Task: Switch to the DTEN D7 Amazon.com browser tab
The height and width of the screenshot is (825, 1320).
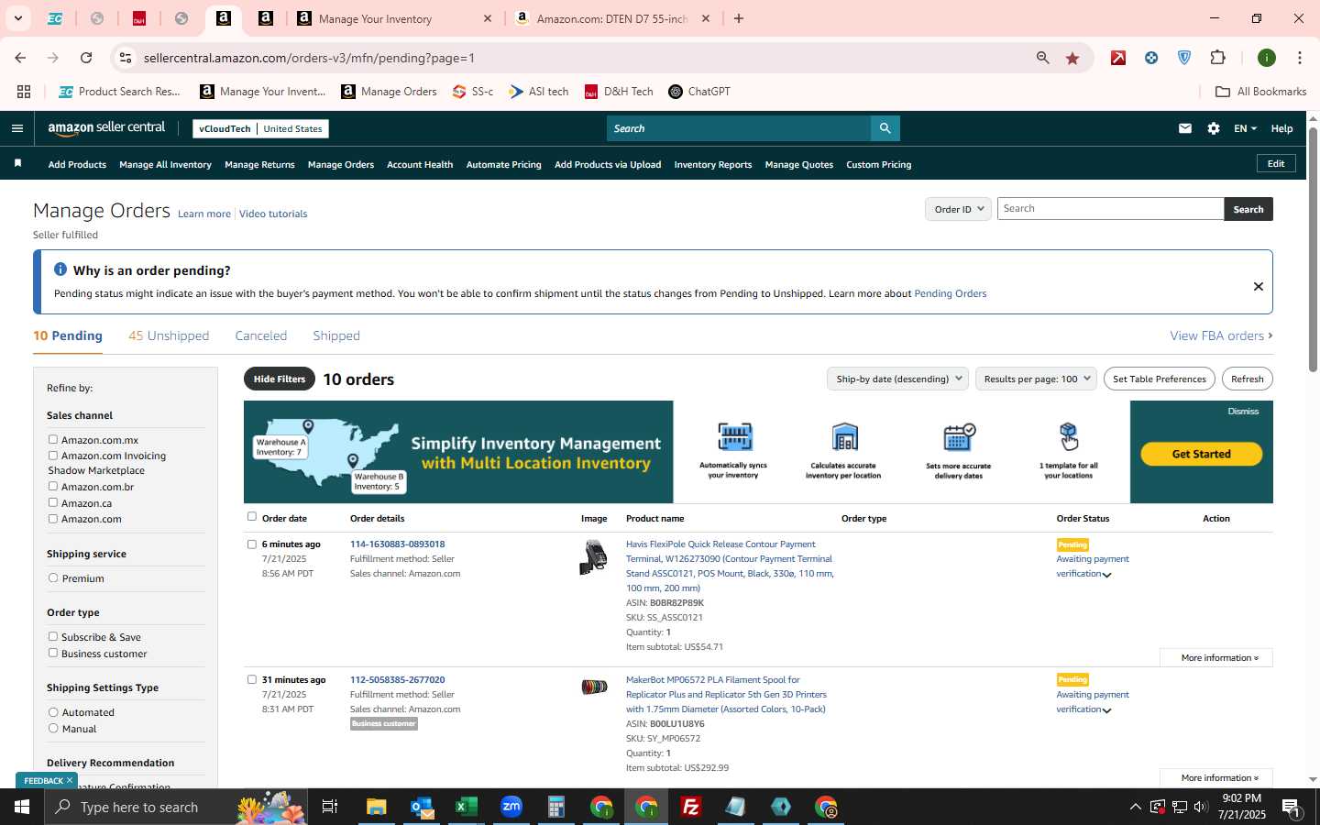Action: click(x=611, y=18)
